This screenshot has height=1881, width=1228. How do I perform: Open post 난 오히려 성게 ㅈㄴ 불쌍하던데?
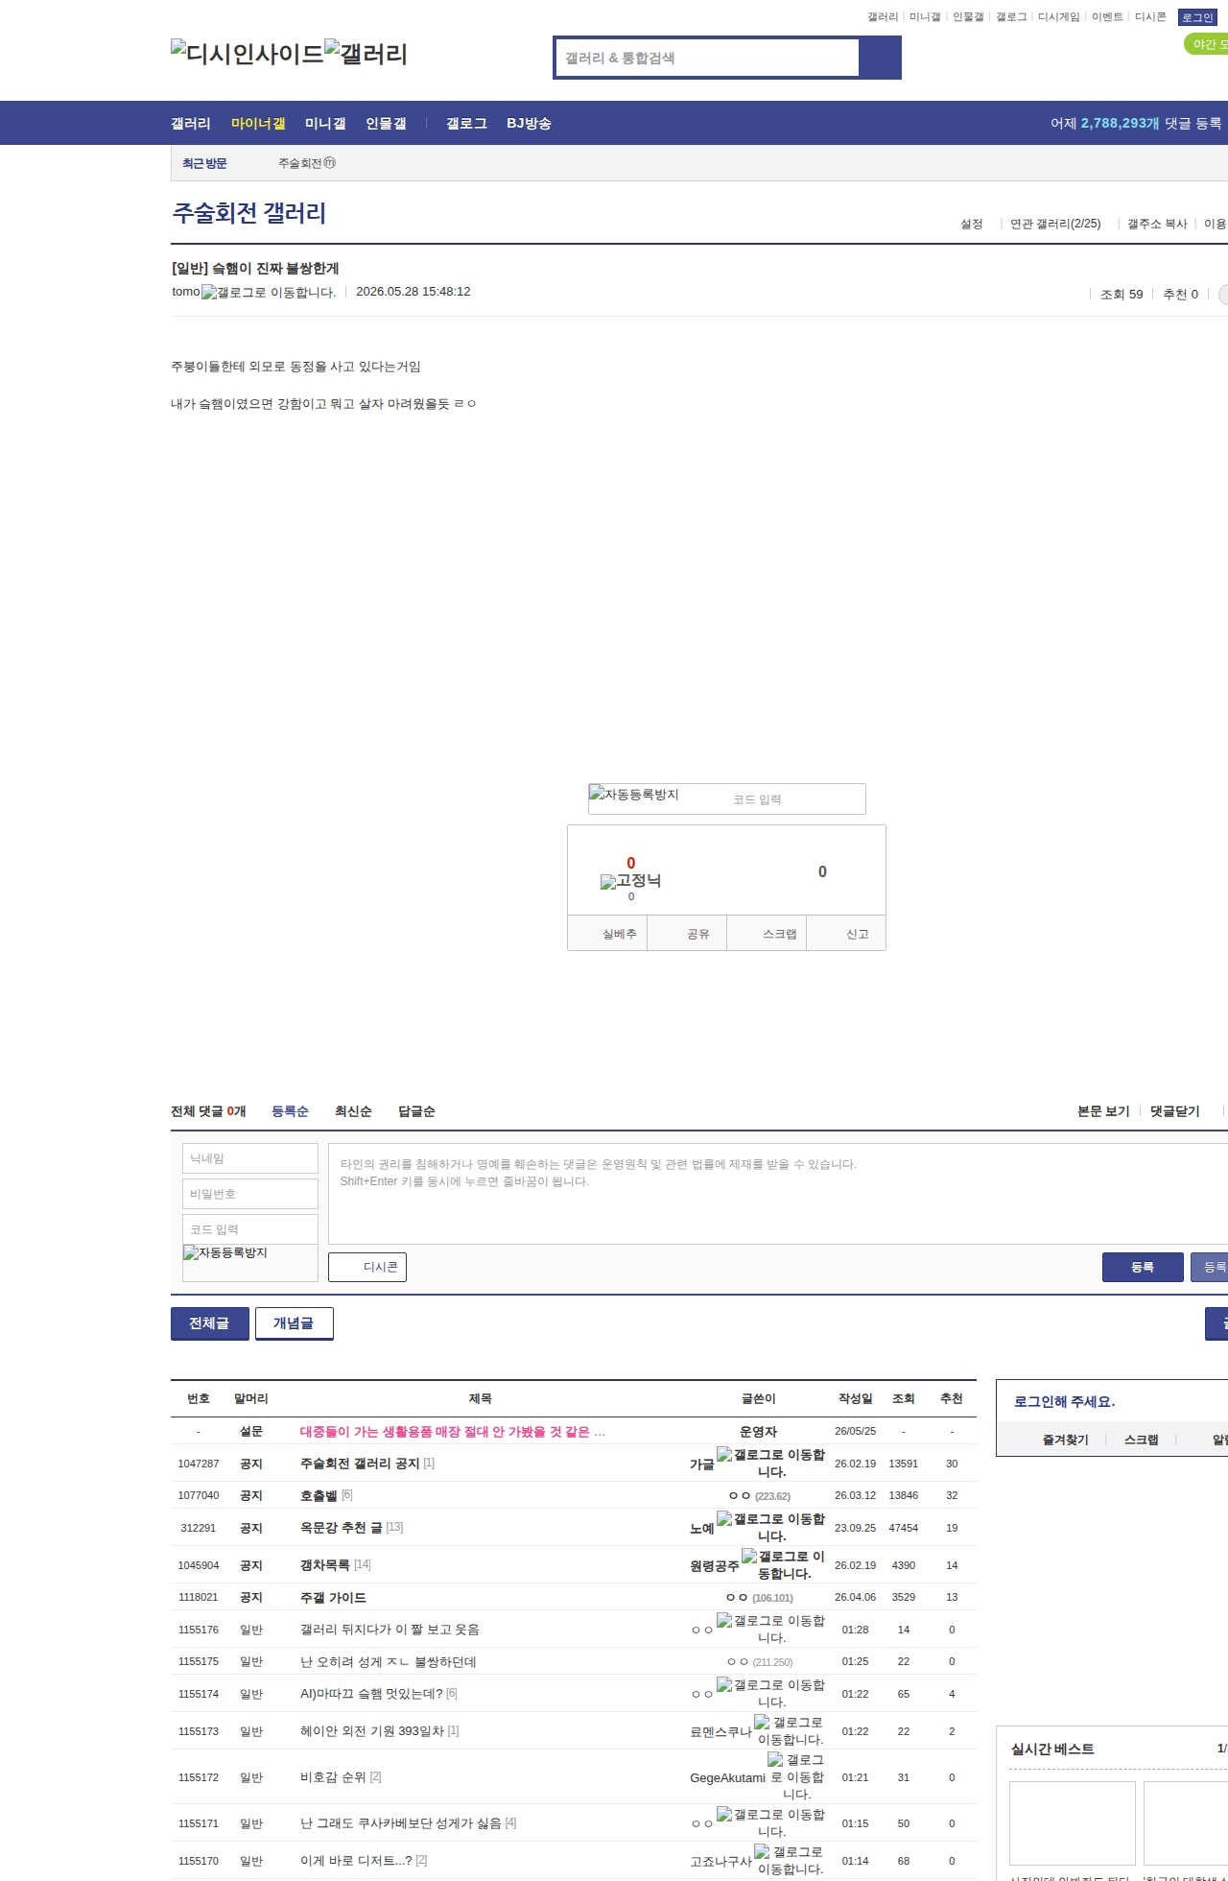(x=388, y=1661)
